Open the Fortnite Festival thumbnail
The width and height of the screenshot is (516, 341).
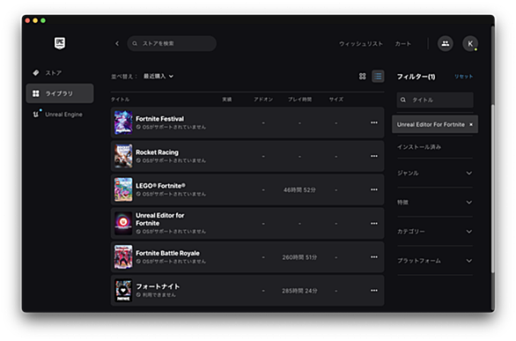coord(123,122)
